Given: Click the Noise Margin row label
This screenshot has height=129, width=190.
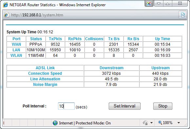Looking at the screenshot, I should pos(45,85).
